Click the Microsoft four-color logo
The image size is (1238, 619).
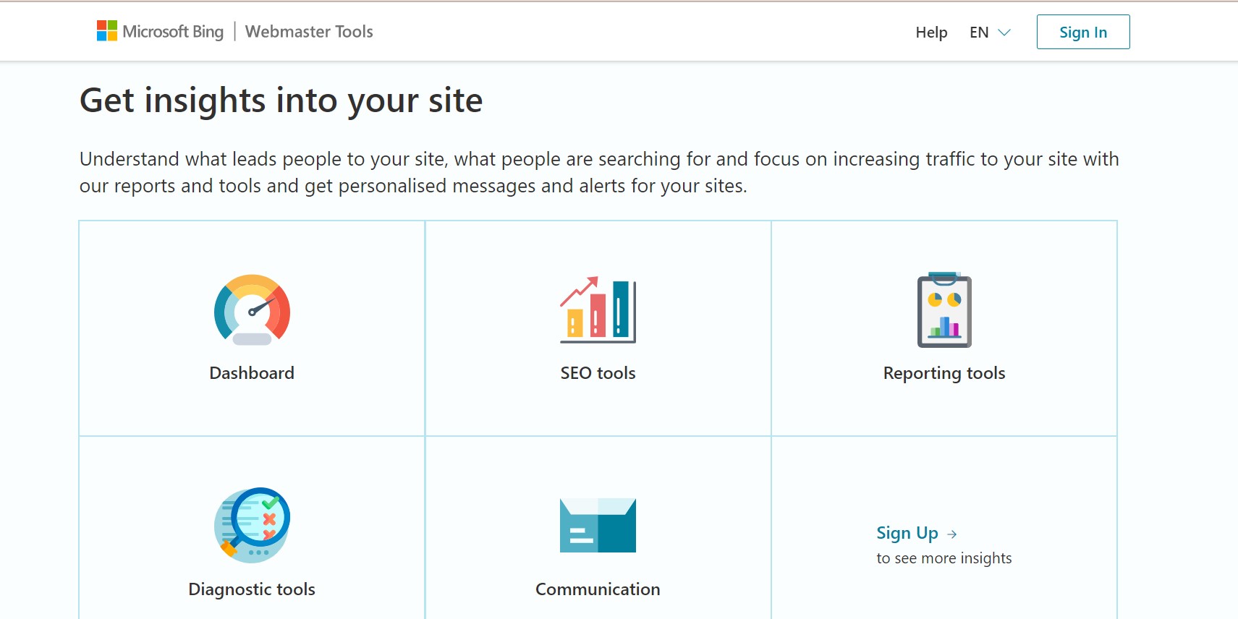pyautogui.click(x=107, y=31)
